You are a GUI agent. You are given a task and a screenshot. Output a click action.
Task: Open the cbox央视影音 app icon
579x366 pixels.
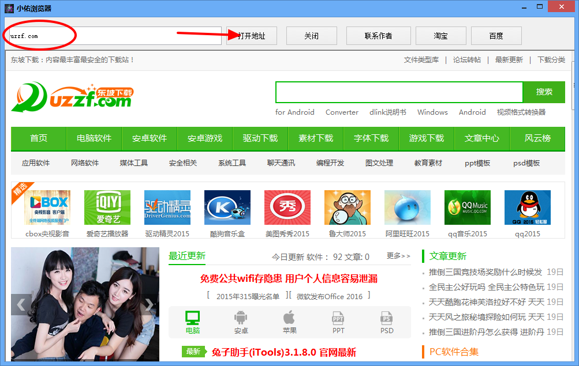pos(47,207)
